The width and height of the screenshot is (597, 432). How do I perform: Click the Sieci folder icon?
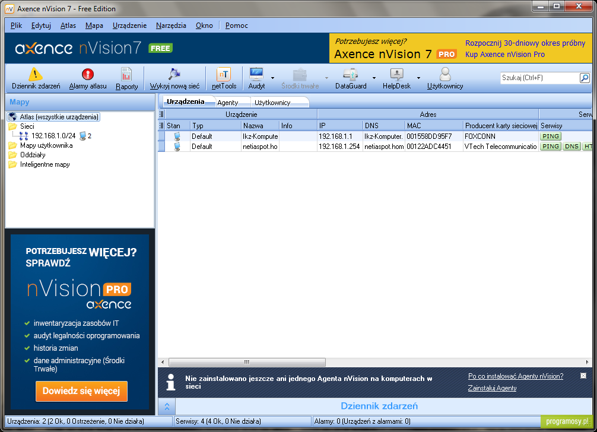tap(12, 126)
